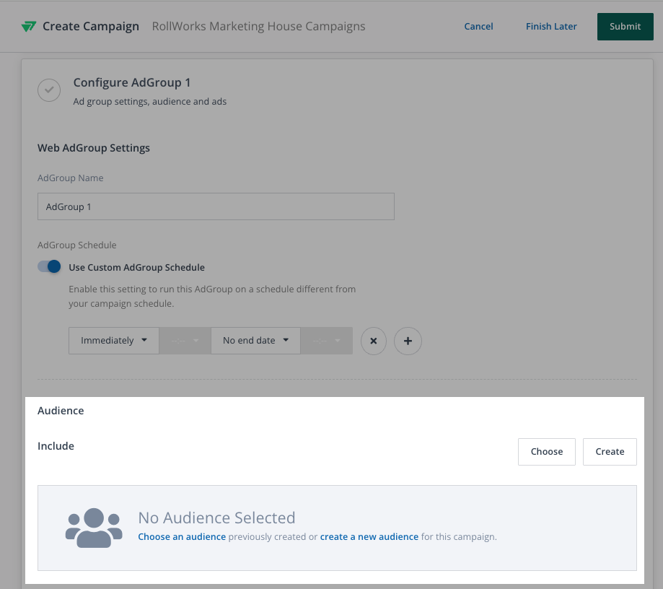Click the AdGroup Name input field
The image size is (663, 589).
click(x=216, y=206)
